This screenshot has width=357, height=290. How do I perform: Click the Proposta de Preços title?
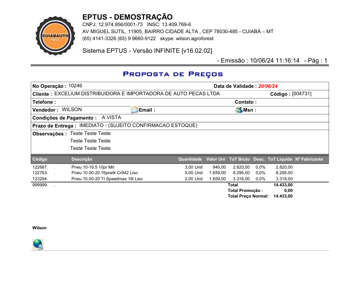173,74
